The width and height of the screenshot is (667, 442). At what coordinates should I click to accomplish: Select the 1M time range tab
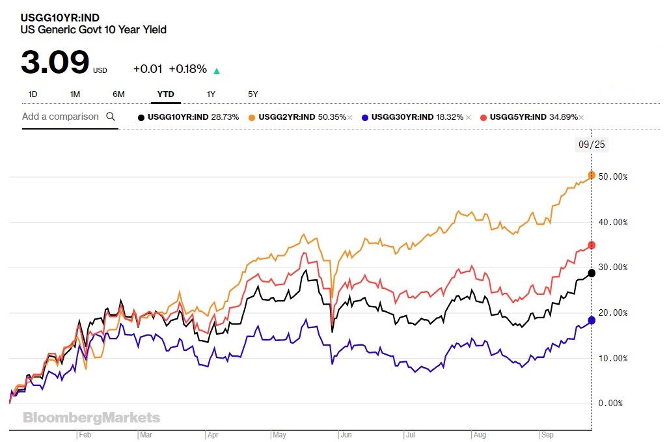pyautogui.click(x=75, y=94)
